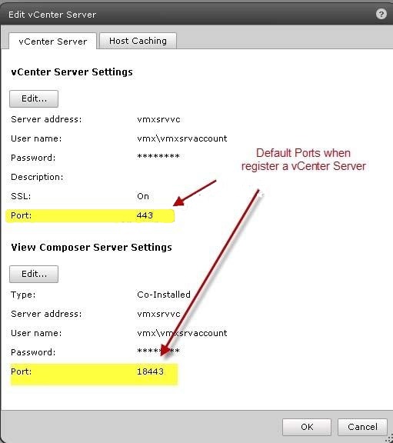
Task: Switch to the Host Caching tab
Action: (x=138, y=41)
